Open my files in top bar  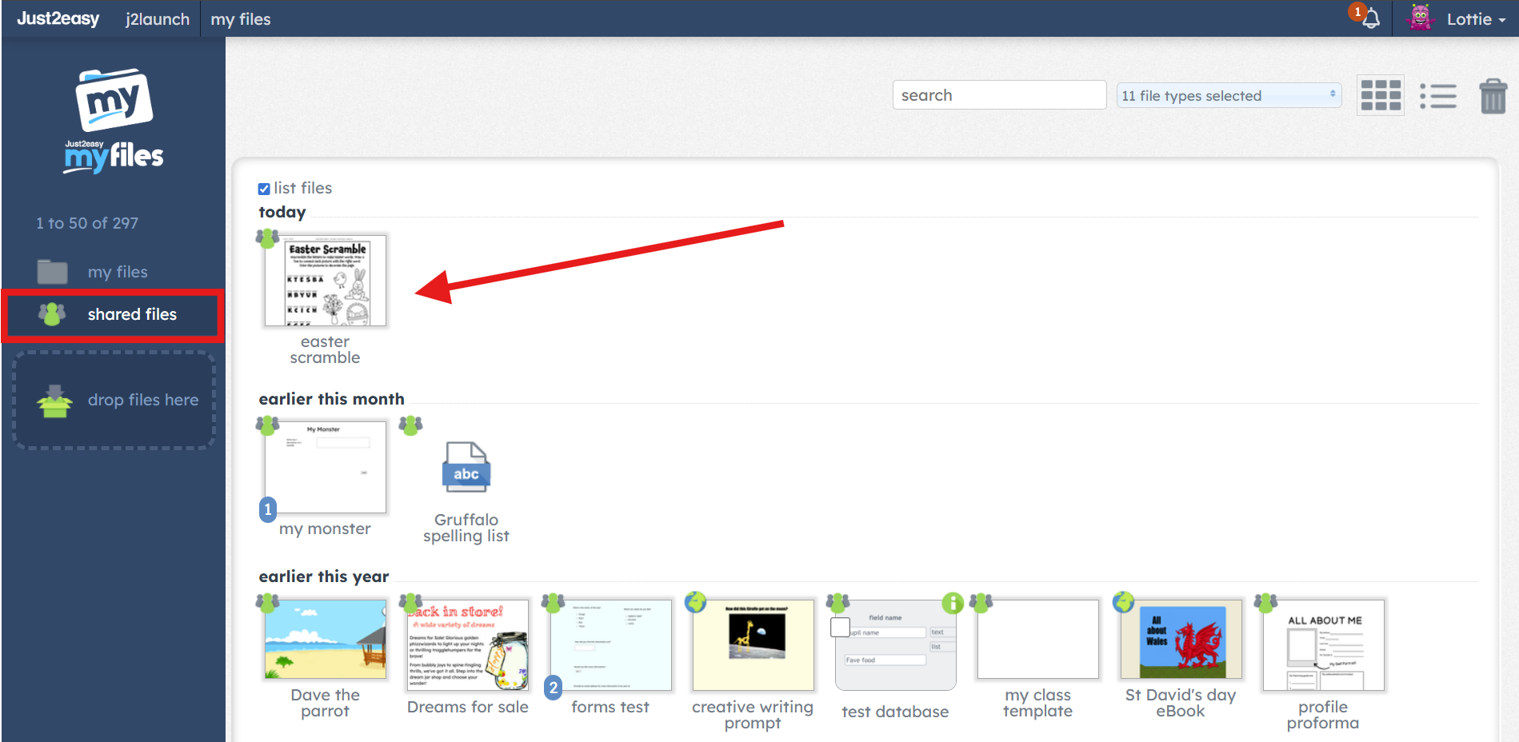241,18
